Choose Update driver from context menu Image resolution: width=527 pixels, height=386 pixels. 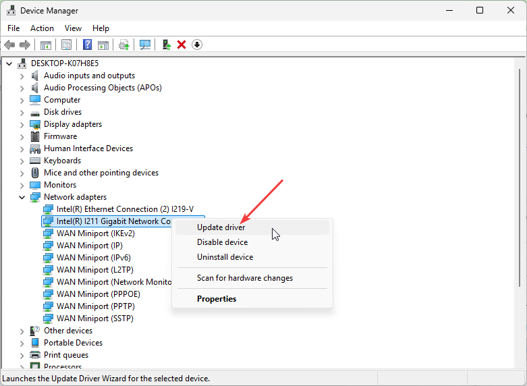pos(221,227)
